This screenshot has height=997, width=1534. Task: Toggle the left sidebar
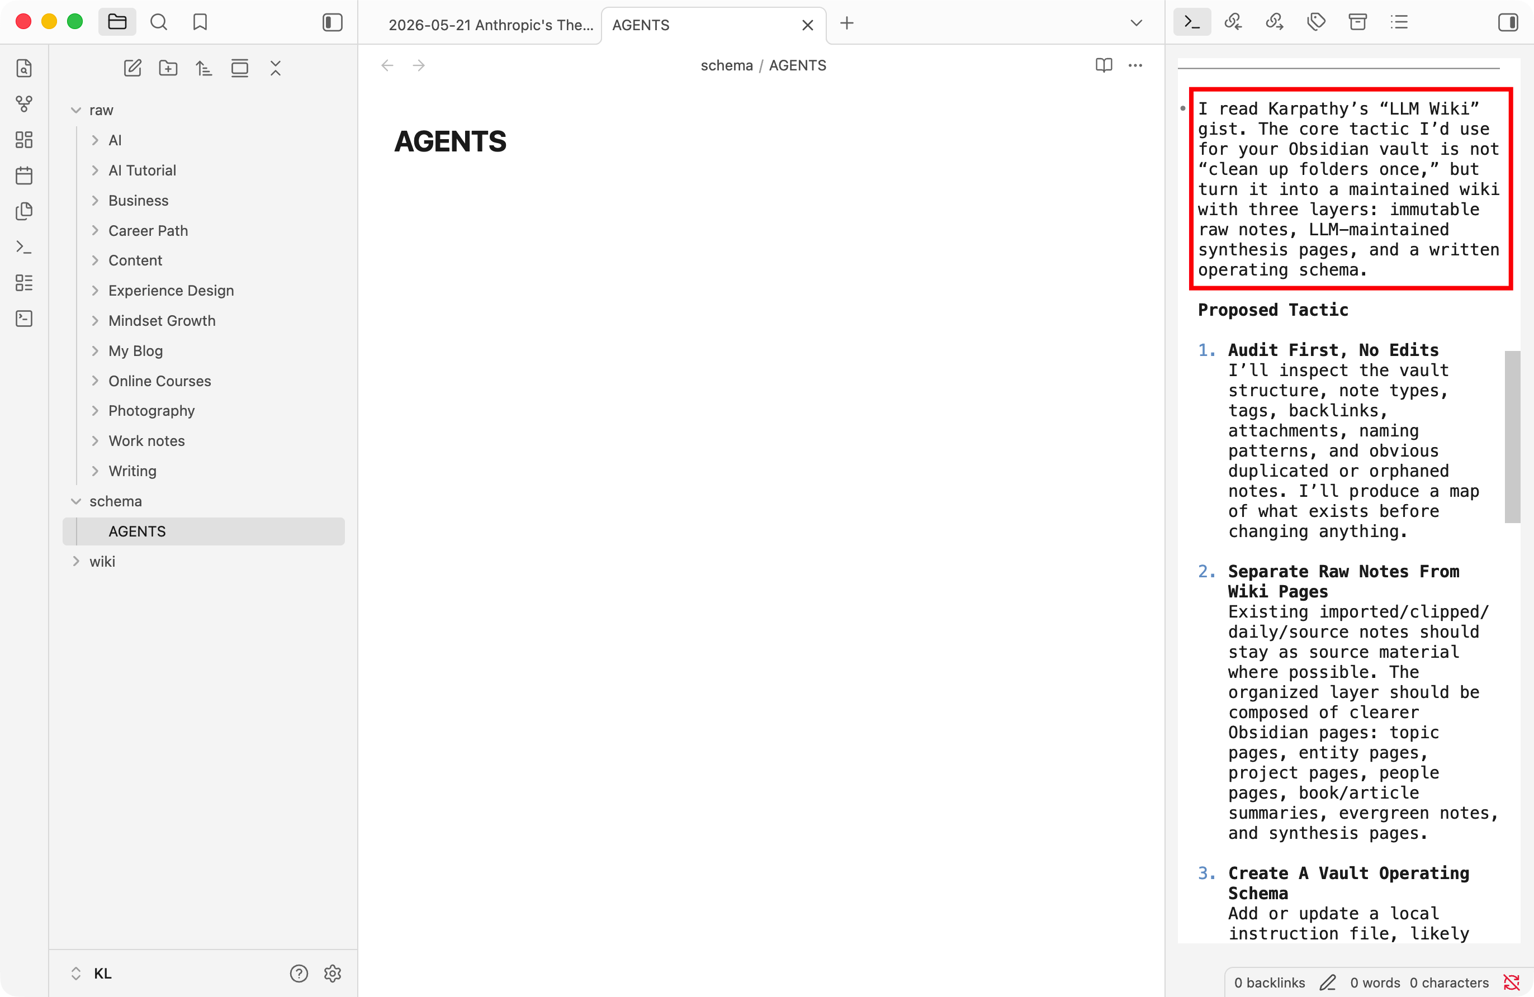click(x=332, y=22)
